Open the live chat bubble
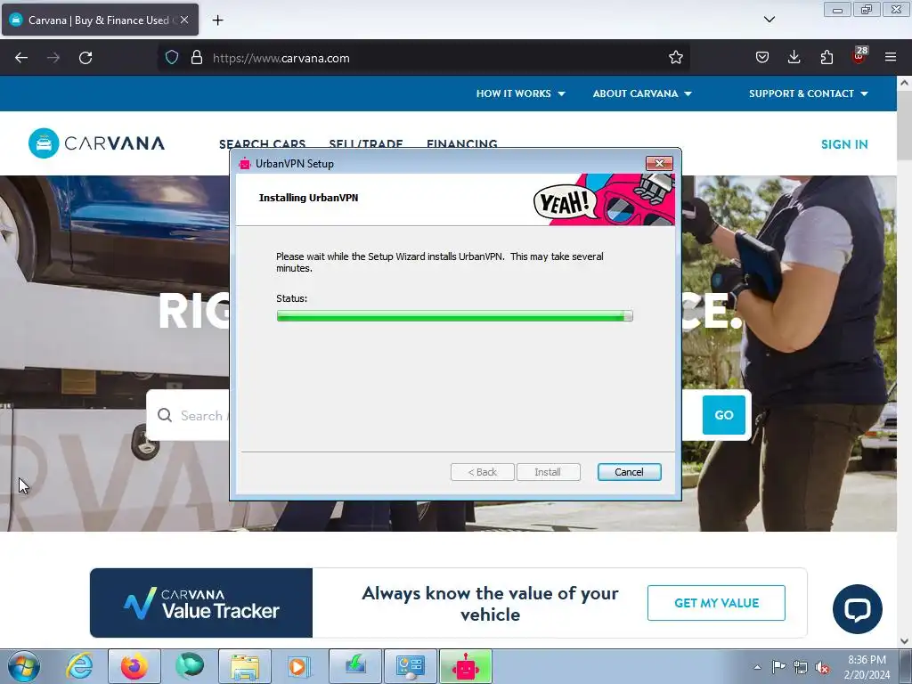The image size is (912, 684). click(858, 609)
